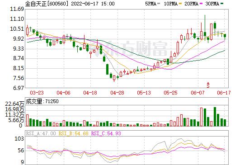The width and height of the screenshot is (235, 165).
Task: Click the date label 06-07
Action: [x=197, y=93]
